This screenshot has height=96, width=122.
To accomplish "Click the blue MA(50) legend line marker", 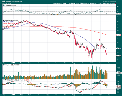I will pos(4,22).
